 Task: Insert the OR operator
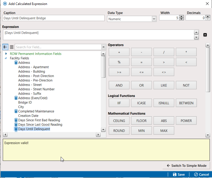(x=141, y=85)
